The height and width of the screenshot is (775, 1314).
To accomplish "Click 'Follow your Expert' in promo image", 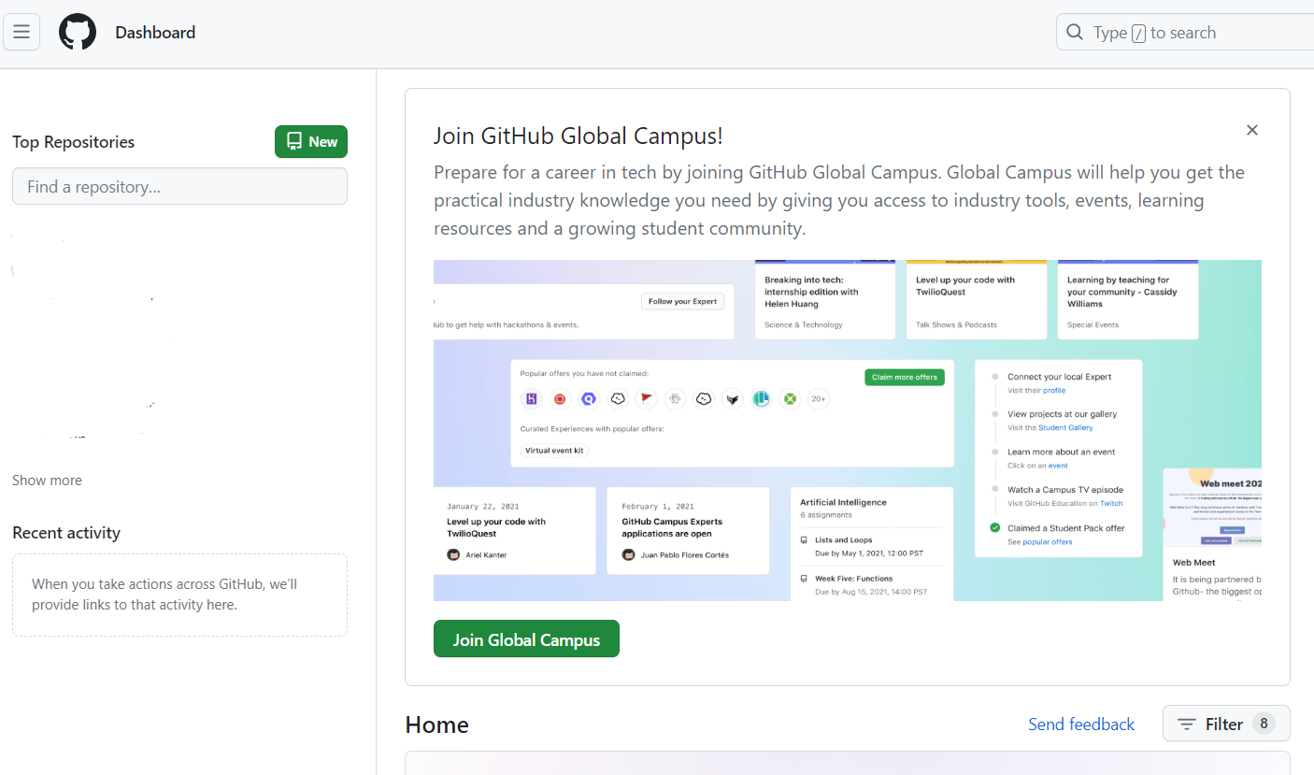I will tap(682, 301).
